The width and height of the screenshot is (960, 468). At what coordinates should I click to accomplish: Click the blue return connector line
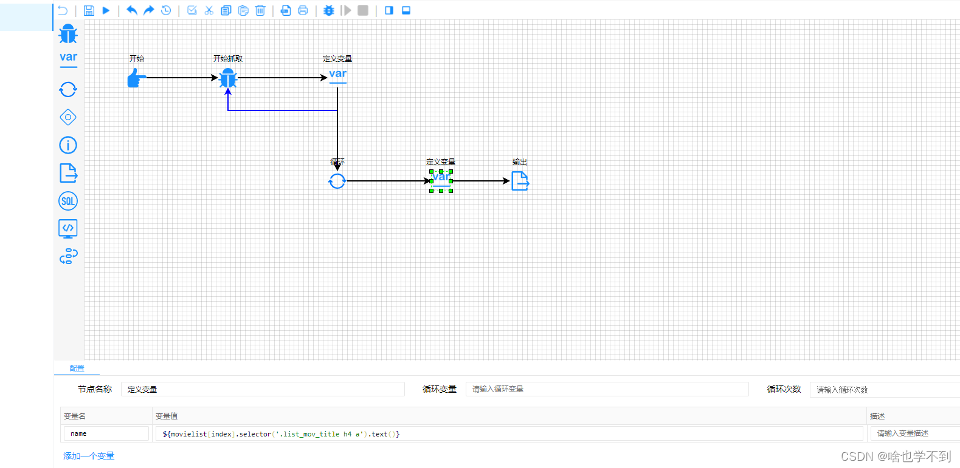[x=283, y=110]
